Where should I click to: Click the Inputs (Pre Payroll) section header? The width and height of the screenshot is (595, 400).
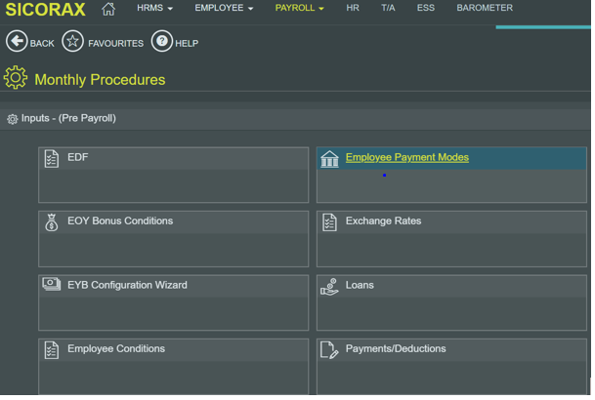pos(68,118)
